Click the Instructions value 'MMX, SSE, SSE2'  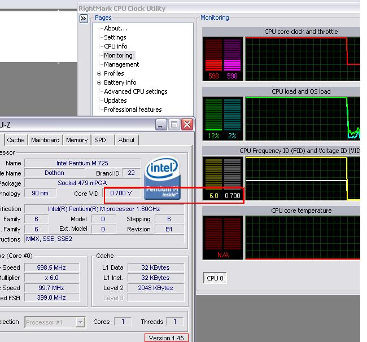point(104,239)
